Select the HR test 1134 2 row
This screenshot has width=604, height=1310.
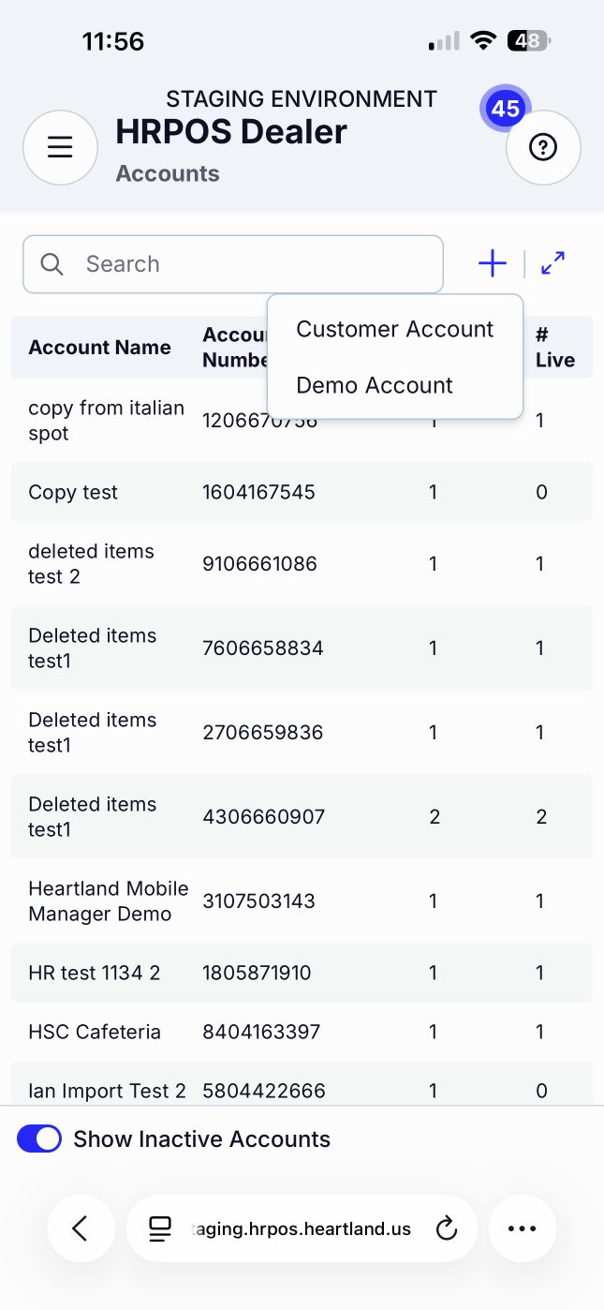coord(302,973)
